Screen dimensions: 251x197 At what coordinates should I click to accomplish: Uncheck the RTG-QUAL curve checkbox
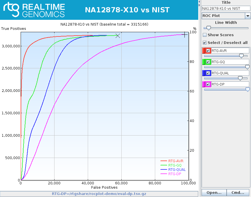tap(208, 73)
